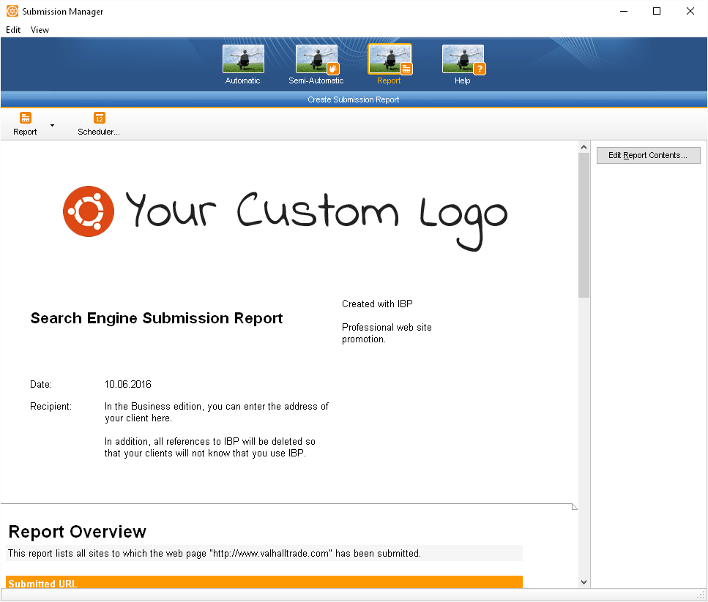Click the scroll down arrow
The width and height of the screenshot is (708, 602).
point(584,582)
